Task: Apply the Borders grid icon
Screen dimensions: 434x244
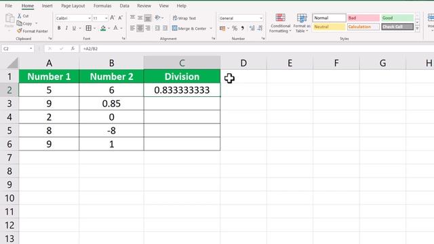Action: click(89, 28)
